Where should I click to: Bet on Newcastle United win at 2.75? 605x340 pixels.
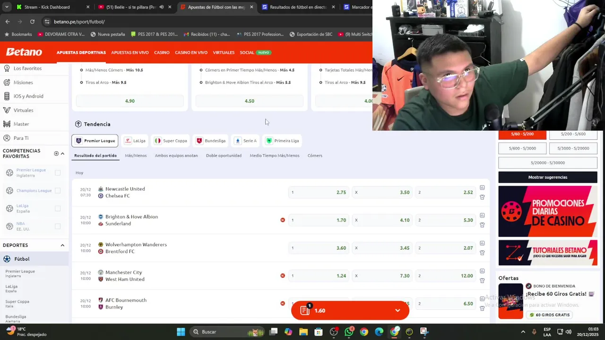319,192
